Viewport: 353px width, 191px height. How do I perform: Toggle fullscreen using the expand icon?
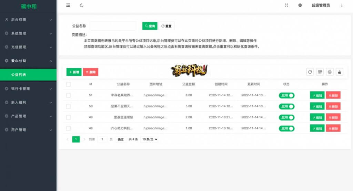286,5
